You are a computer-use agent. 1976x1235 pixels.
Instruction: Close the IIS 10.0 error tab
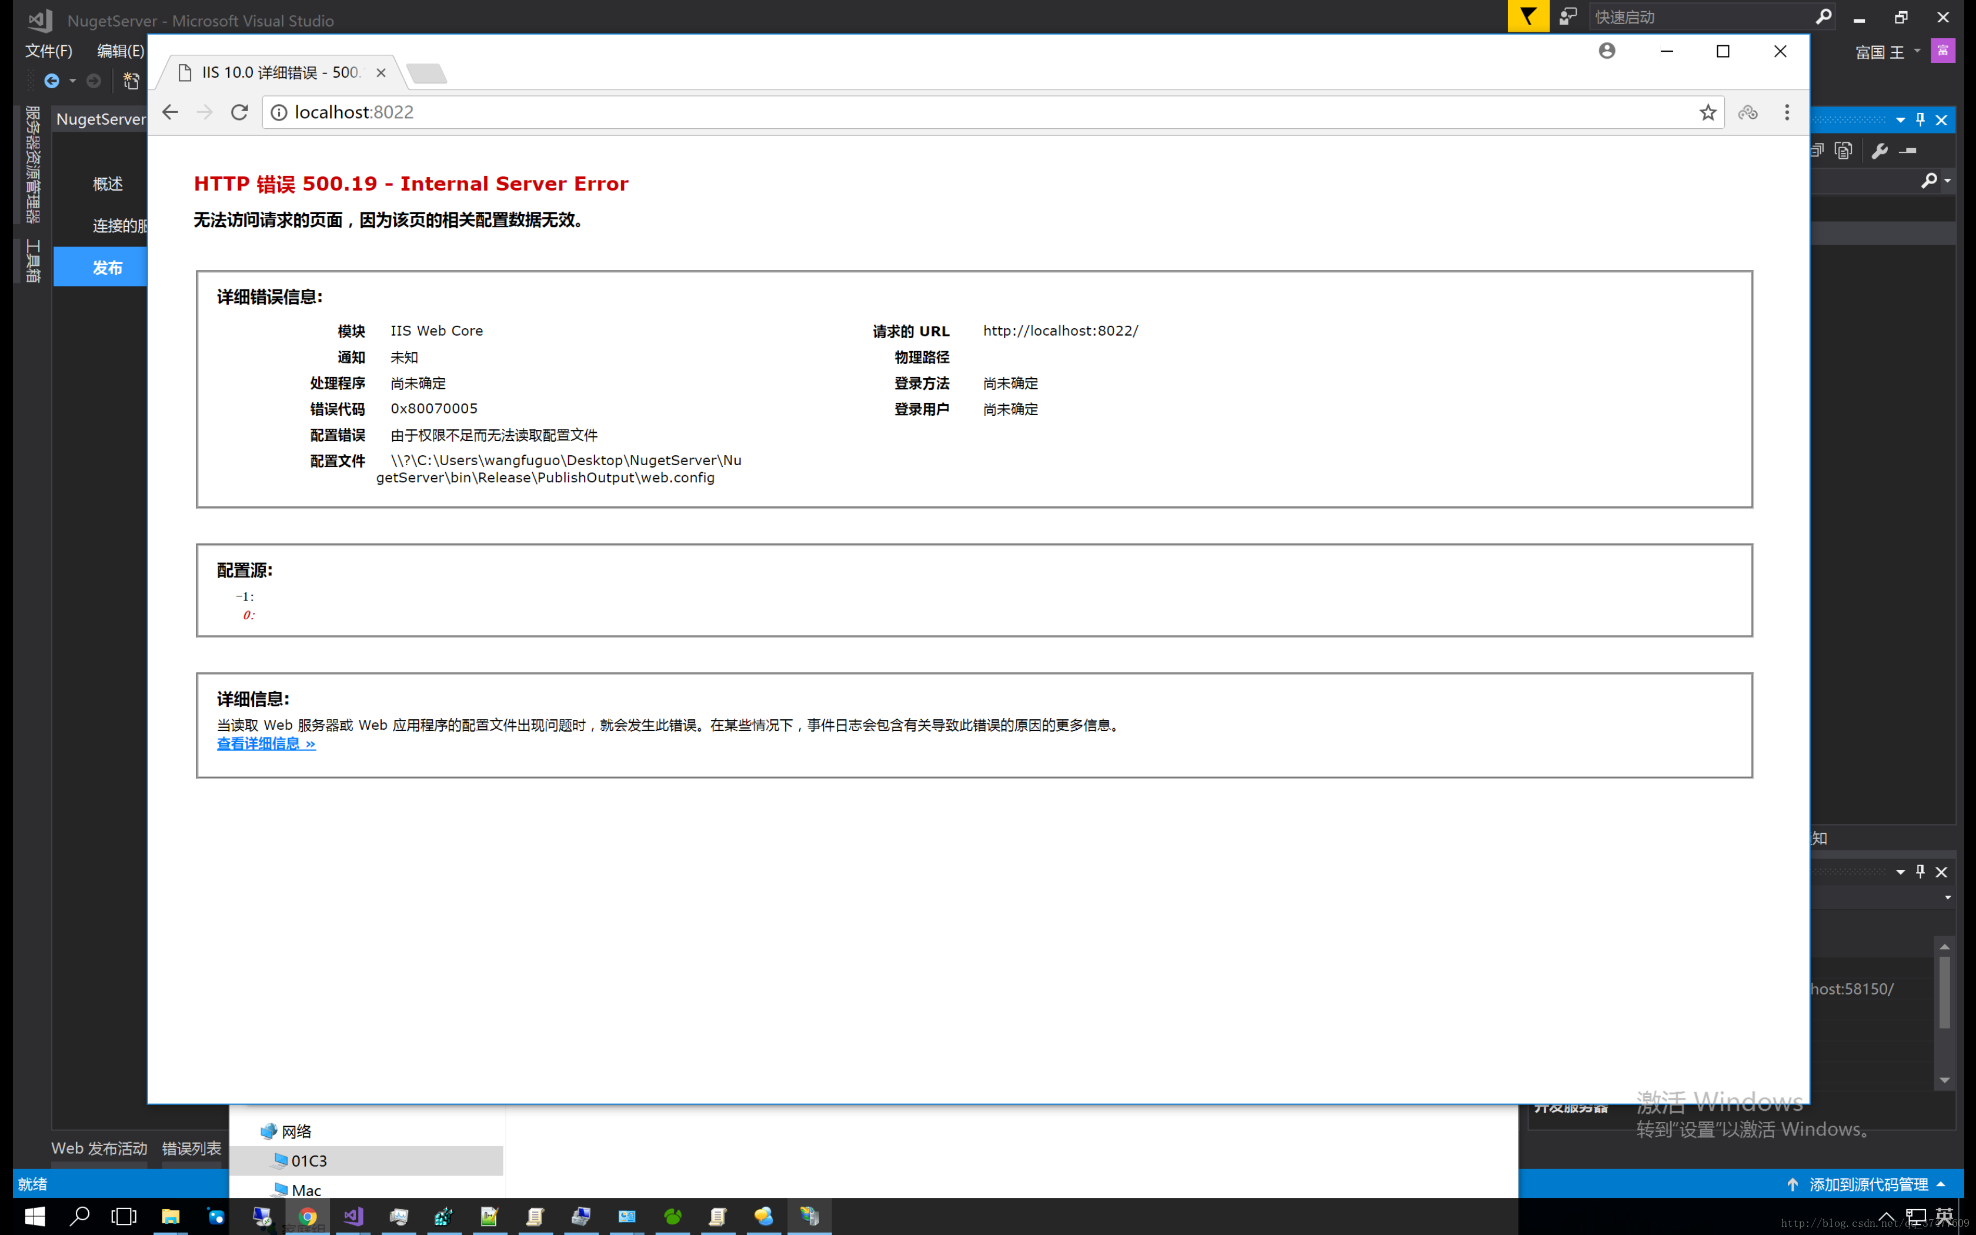pos(380,73)
